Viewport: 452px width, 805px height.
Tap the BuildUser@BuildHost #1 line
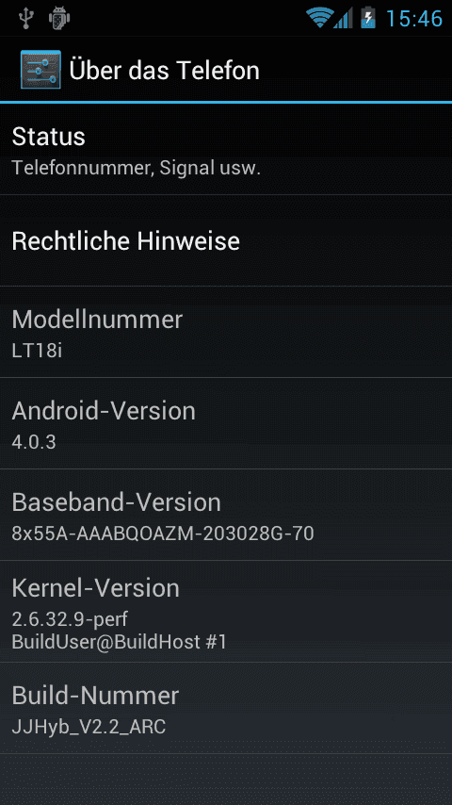[119, 642]
